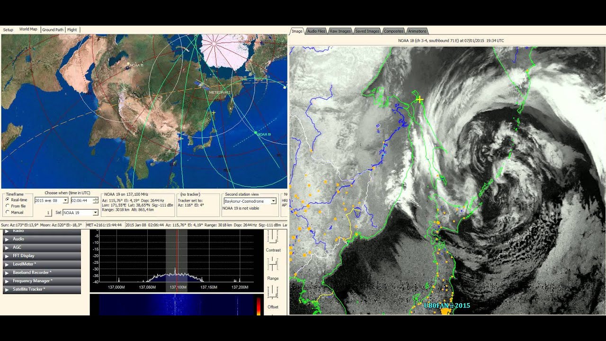Switch to the Ground Path tab
The image size is (606, 341).
point(53,30)
